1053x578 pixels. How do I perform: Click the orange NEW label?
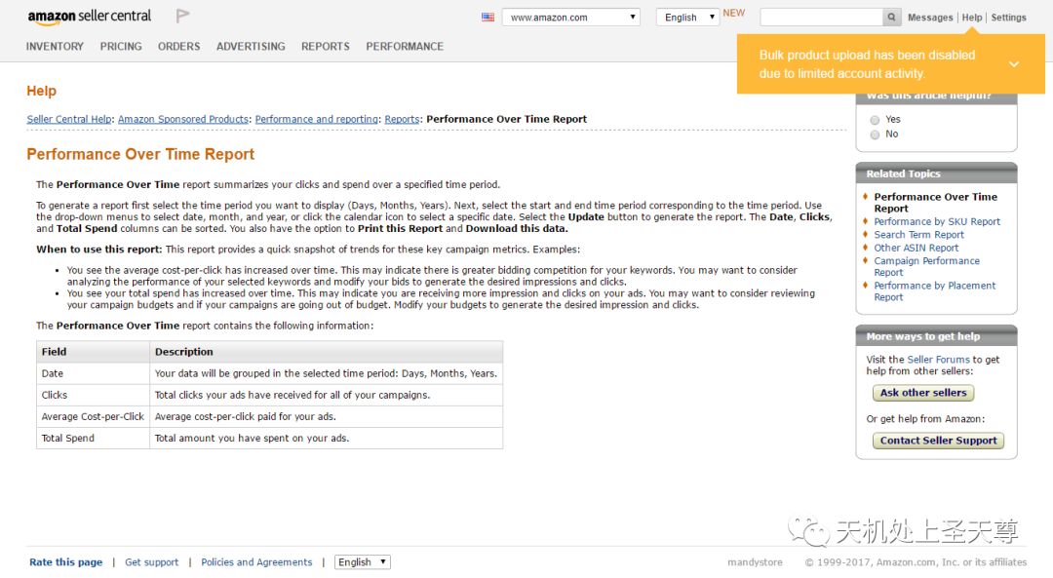coord(734,13)
